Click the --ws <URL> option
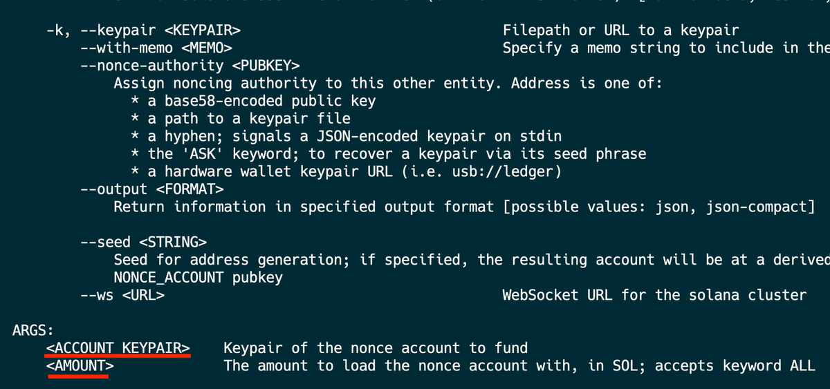This screenshot has height=389, width=830. click(x=122, y=295)
